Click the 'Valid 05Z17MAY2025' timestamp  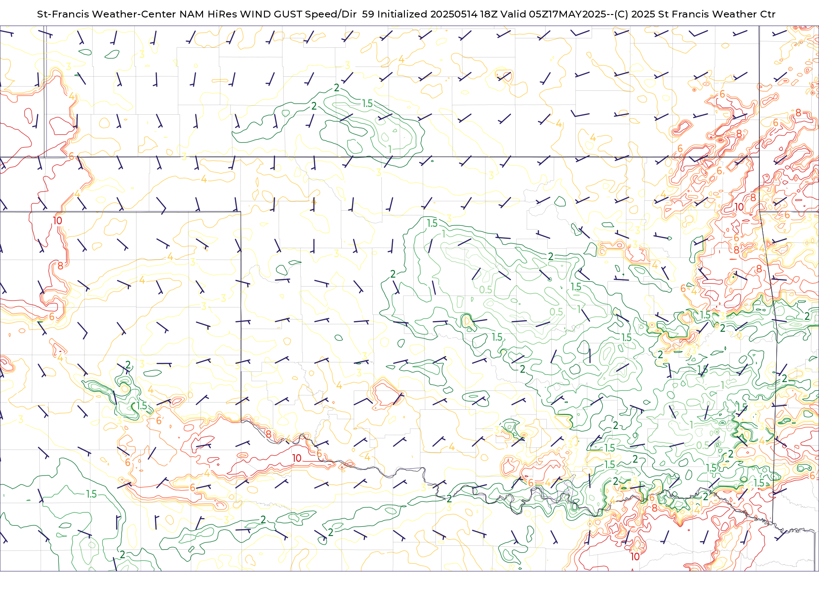pyautogui.click(x=553, y=14)
